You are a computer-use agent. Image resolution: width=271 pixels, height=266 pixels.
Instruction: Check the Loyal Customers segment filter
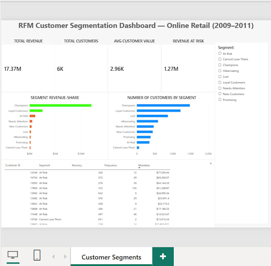point(220,82)
